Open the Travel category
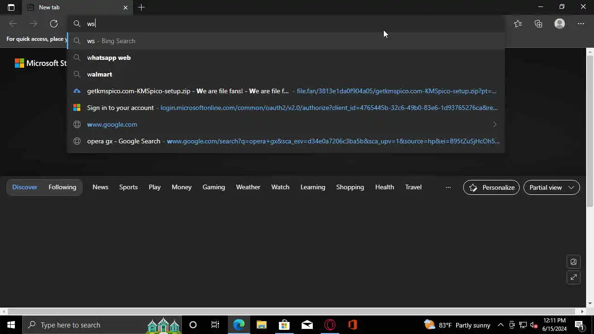 coord(413,187)
